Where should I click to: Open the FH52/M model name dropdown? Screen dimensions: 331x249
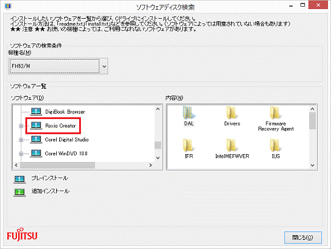coord(104,66)
